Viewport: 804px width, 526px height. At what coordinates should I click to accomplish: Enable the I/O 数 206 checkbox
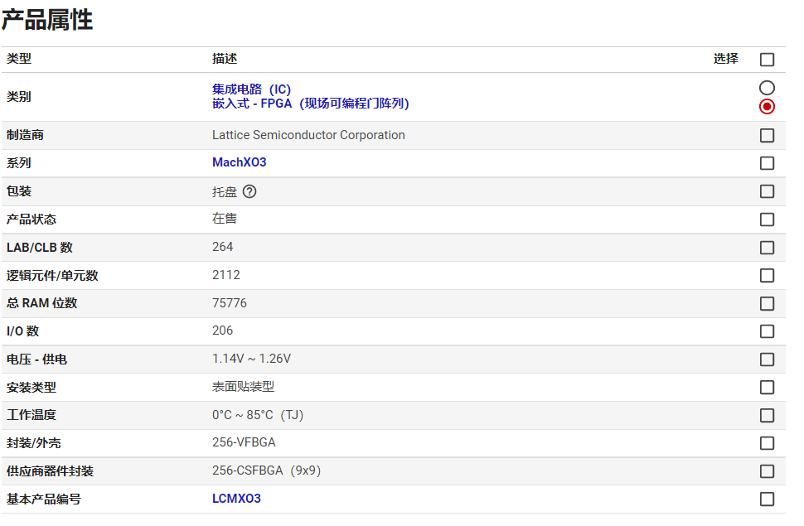[x=767, y=331]
